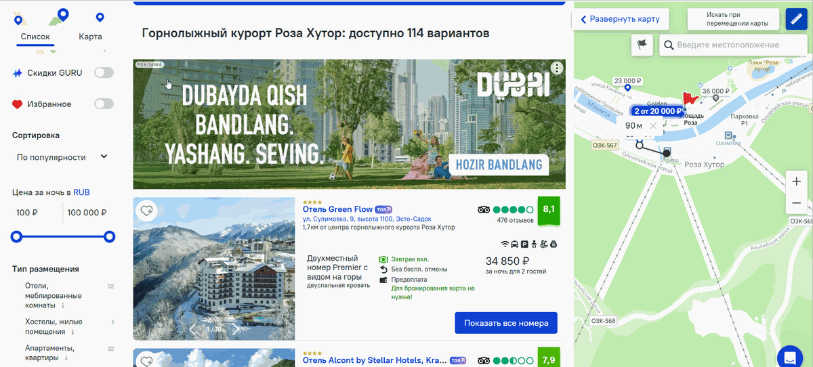
Task: Click the flag marker button on map
Action: [x=642, y=45]
